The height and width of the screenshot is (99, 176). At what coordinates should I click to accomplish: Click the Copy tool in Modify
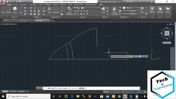[31, 11]
